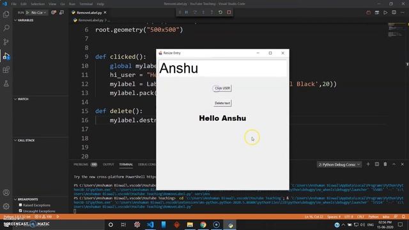The image size is (409, 230).
Task: Open Task View on Windows taskbar
Action: pos(123,224)
